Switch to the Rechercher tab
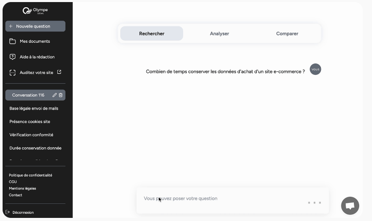The width and height of the screenshot is (372, 221). click(x=152, y=34)
